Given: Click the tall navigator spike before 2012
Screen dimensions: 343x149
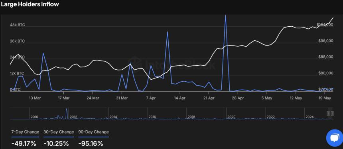Looking at the screenshot, I should [x=67, y=113].
